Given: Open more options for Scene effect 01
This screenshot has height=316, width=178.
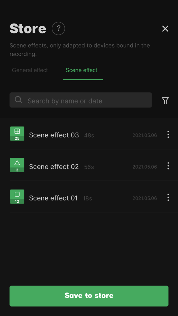Looking at the screenshot, I should coord(168,198).
